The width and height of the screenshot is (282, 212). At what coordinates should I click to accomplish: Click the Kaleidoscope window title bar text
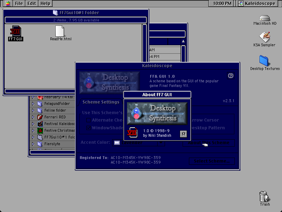coord(157,66)
